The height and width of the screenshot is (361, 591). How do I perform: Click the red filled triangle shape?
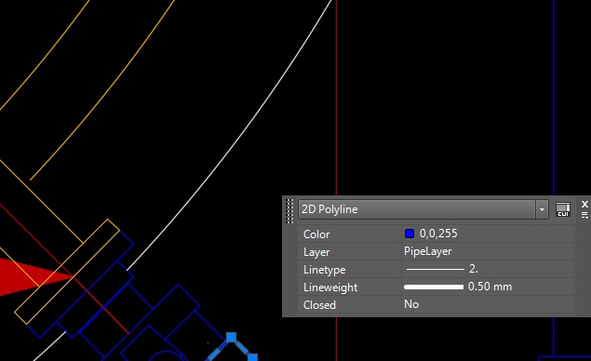tap(34, 276)
